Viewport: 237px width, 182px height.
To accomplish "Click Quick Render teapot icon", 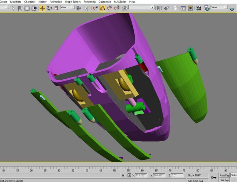I will pos(232,8).
